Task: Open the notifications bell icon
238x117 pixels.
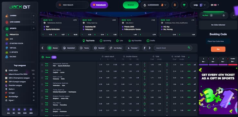Action: (x=175, y=5)
